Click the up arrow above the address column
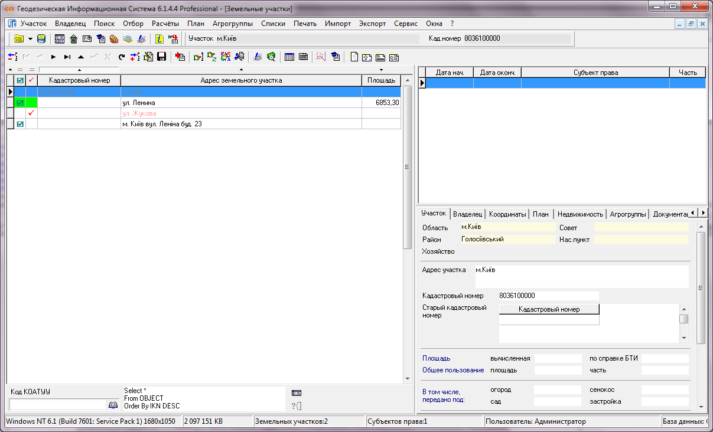The width and height of the screenshot is (713, 432). click(x=241, y=70)
